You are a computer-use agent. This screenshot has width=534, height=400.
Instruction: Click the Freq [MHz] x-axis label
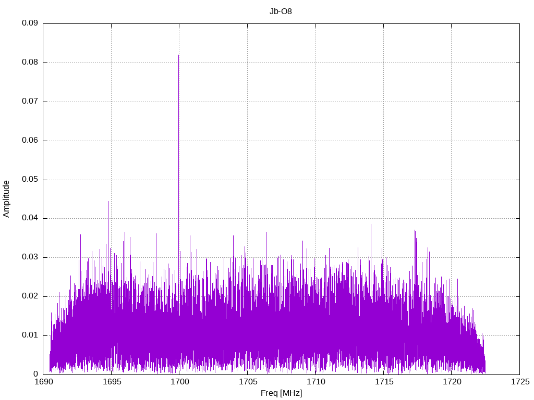click(x=281, y=393)
